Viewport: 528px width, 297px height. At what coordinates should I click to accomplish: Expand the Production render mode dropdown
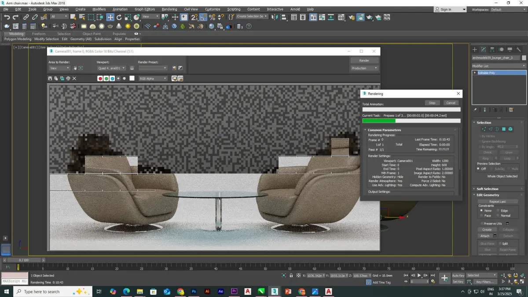coord(364,68)
